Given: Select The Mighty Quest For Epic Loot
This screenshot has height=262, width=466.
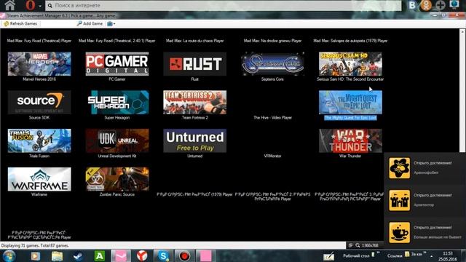Looking at the screenshot, I should click(350, 105).
